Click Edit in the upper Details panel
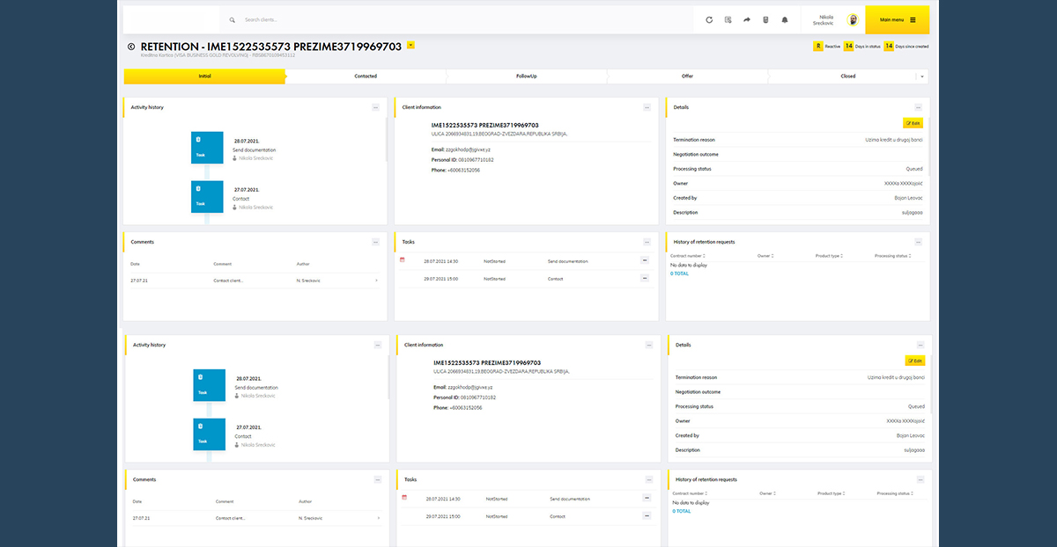1057x547 pixels. coord(913,123)
